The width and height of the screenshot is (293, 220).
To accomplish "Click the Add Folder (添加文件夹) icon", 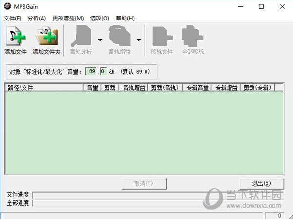I will [46, 36].
